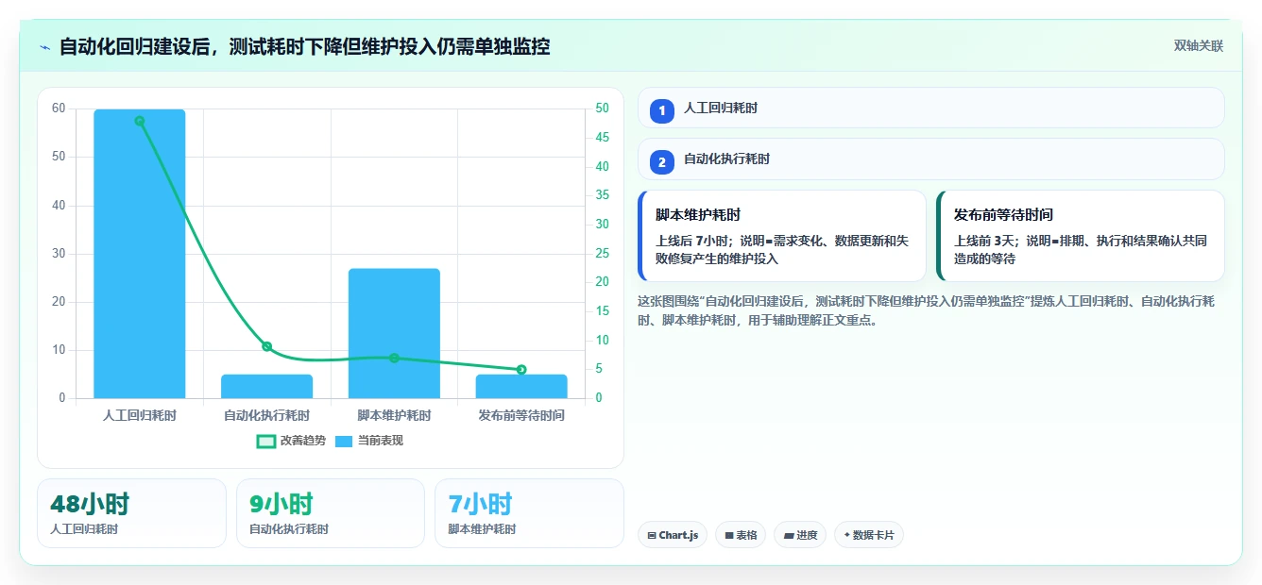Click the 自动化执行耗时 caption under 9小时
Screen dimensions: 1262x585
click(x=289, y=529)
